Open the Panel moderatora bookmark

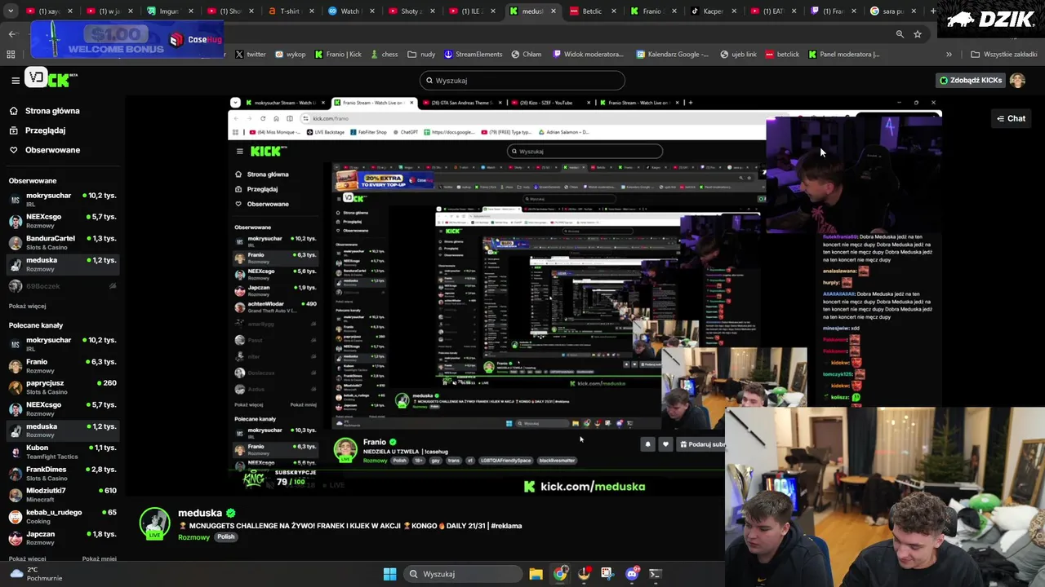click(x=844, y=55)
